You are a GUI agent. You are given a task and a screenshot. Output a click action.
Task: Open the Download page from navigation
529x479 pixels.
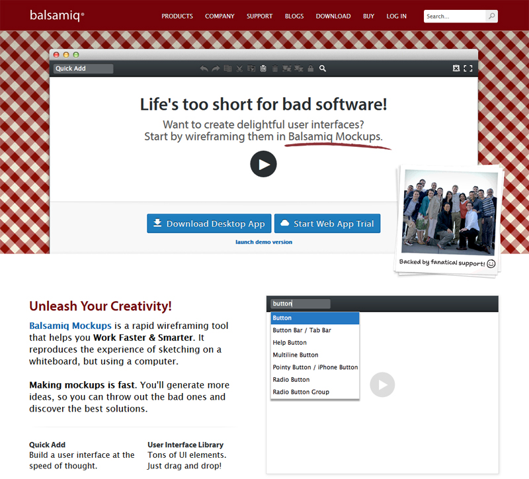click(x=333, y=16)
